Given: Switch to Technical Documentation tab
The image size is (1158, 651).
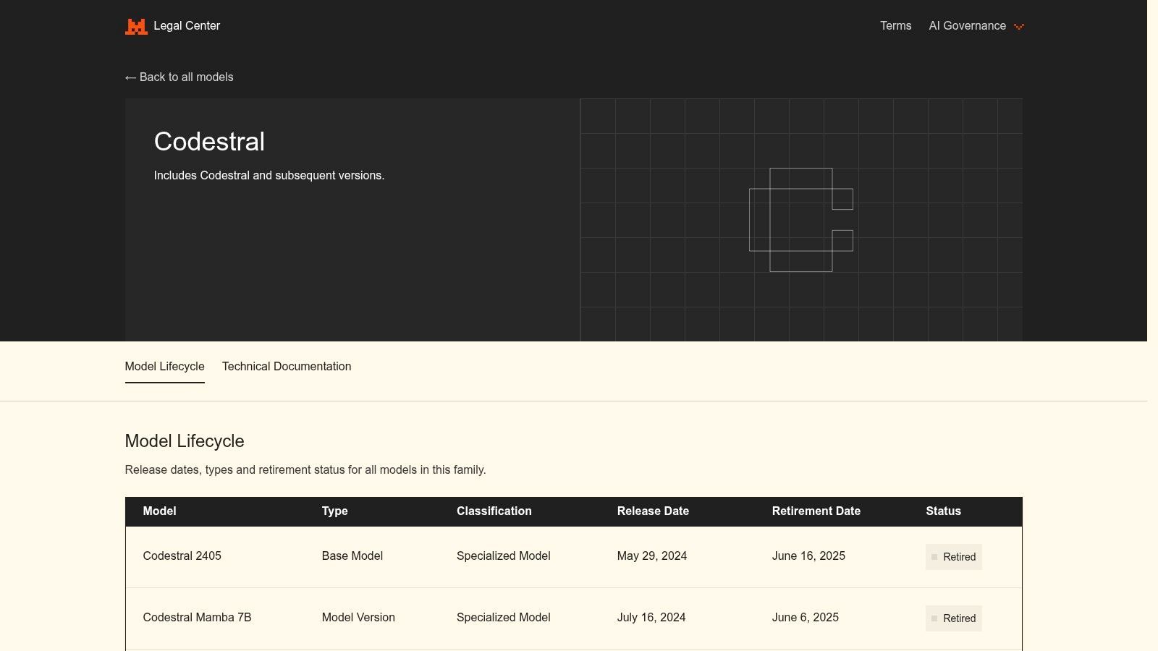Looking at the screenshot, I should 287,367.
